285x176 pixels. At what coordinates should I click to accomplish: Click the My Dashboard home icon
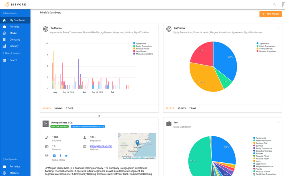pos(4,20)
